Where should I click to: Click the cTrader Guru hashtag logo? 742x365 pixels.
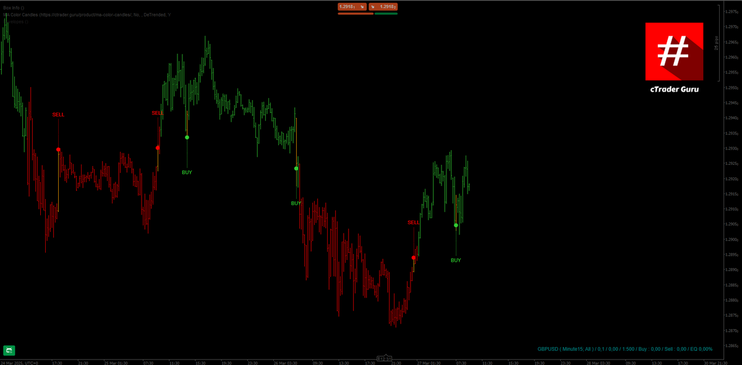tap(674, 51)
